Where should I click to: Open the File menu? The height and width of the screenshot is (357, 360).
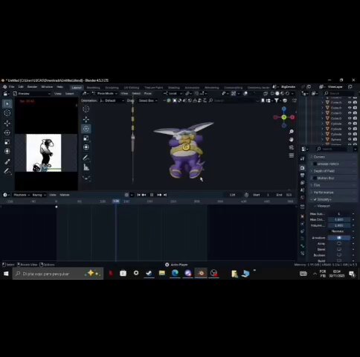coord(11,87)
